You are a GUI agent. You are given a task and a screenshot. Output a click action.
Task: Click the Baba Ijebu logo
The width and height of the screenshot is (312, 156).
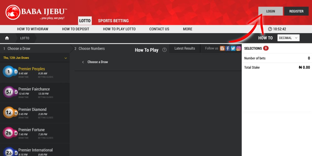(x=36, y=12)
